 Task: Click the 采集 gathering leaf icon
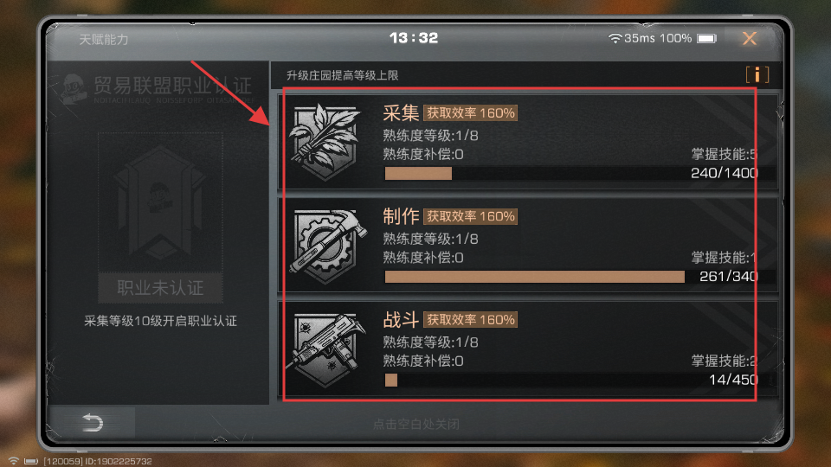pyautogui.click(x=325, y=142)
